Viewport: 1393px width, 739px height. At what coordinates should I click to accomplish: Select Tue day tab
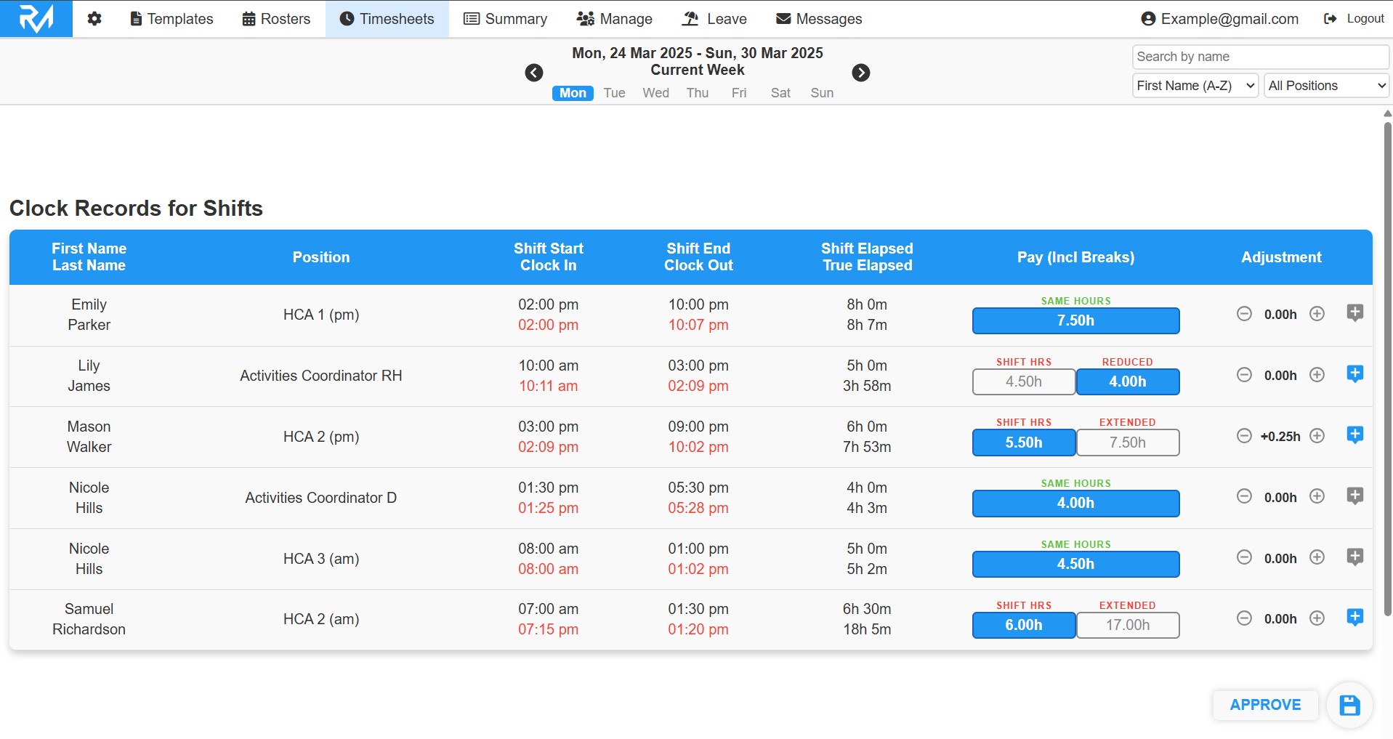coord(614,93)
